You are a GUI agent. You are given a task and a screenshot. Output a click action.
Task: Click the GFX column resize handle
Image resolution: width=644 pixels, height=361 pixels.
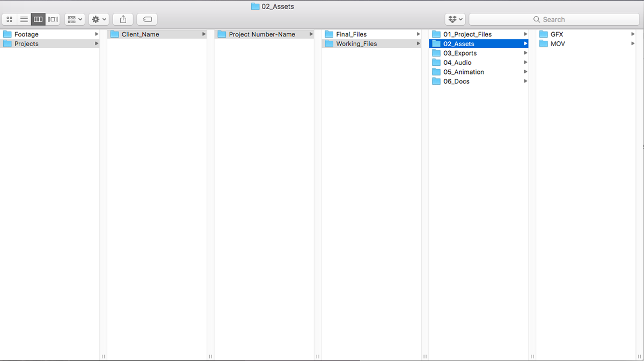coord(640,356)
